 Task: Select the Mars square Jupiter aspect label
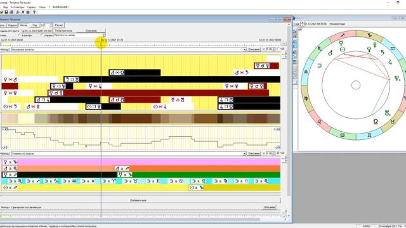43,100
